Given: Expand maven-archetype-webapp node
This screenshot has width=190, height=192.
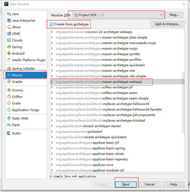Looking at the screenshot, I should (x=52, y=82).
